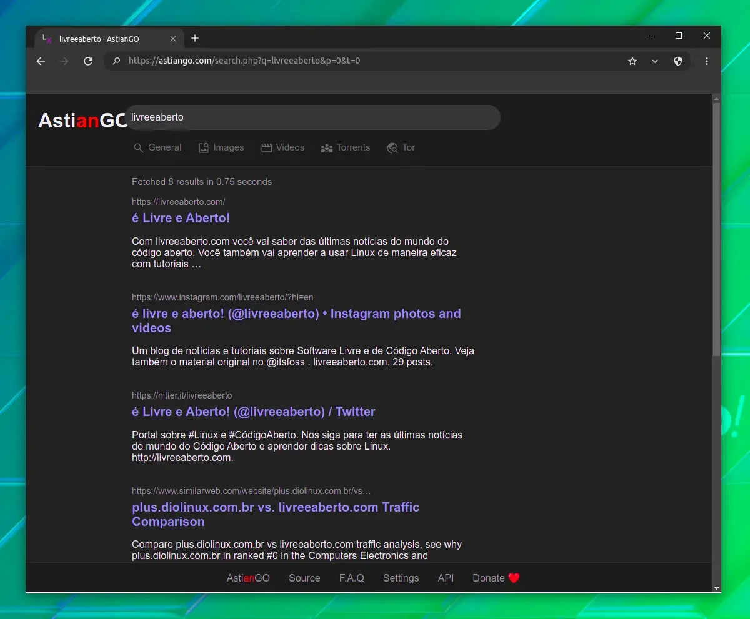Click the similarweb.com result URL text

251,491
